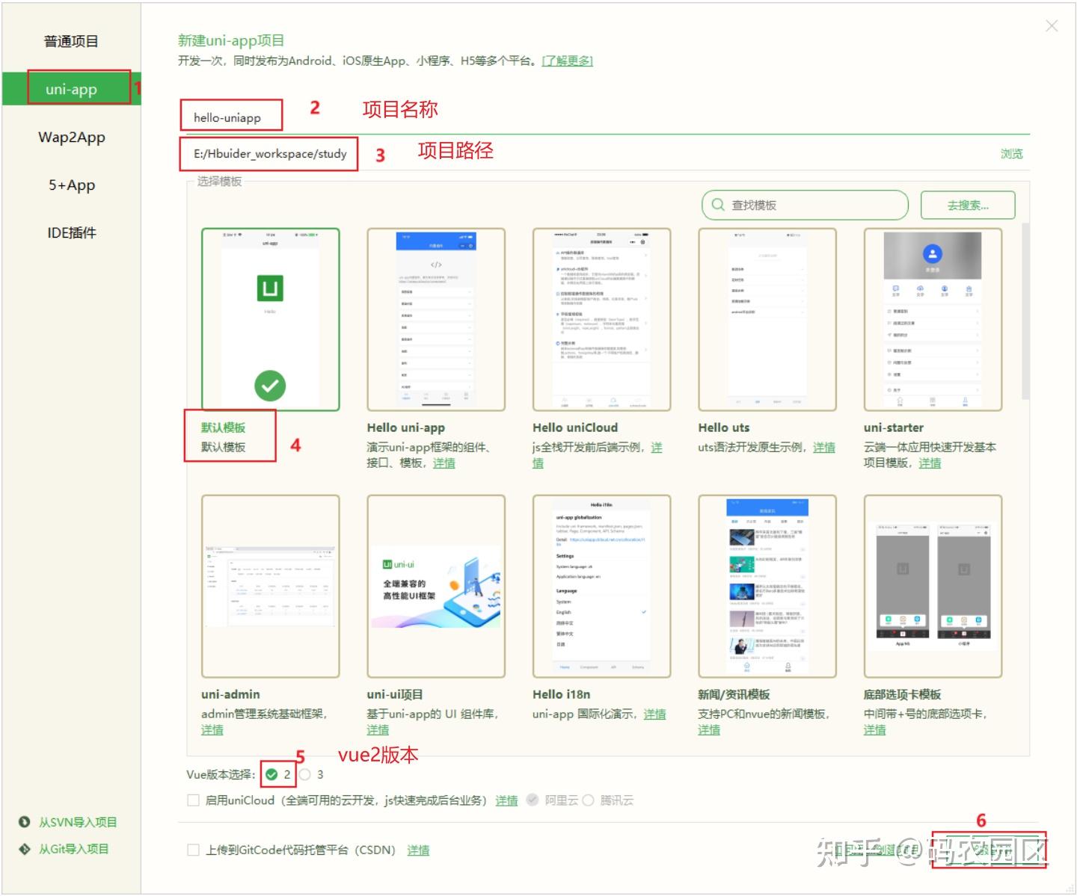Click 浏览 to browse project path
The height and width of the screenshot is (896, 1077).
1011,153
